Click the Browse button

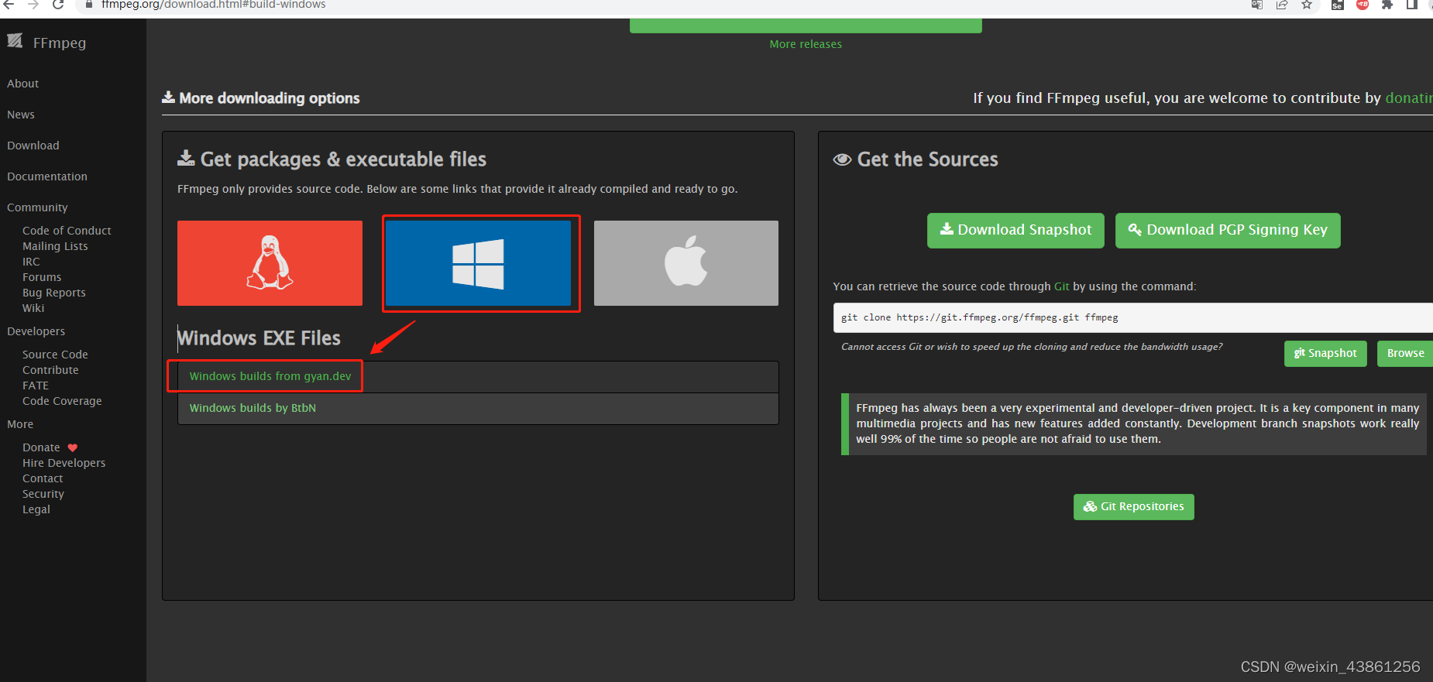pos(1405,354)
